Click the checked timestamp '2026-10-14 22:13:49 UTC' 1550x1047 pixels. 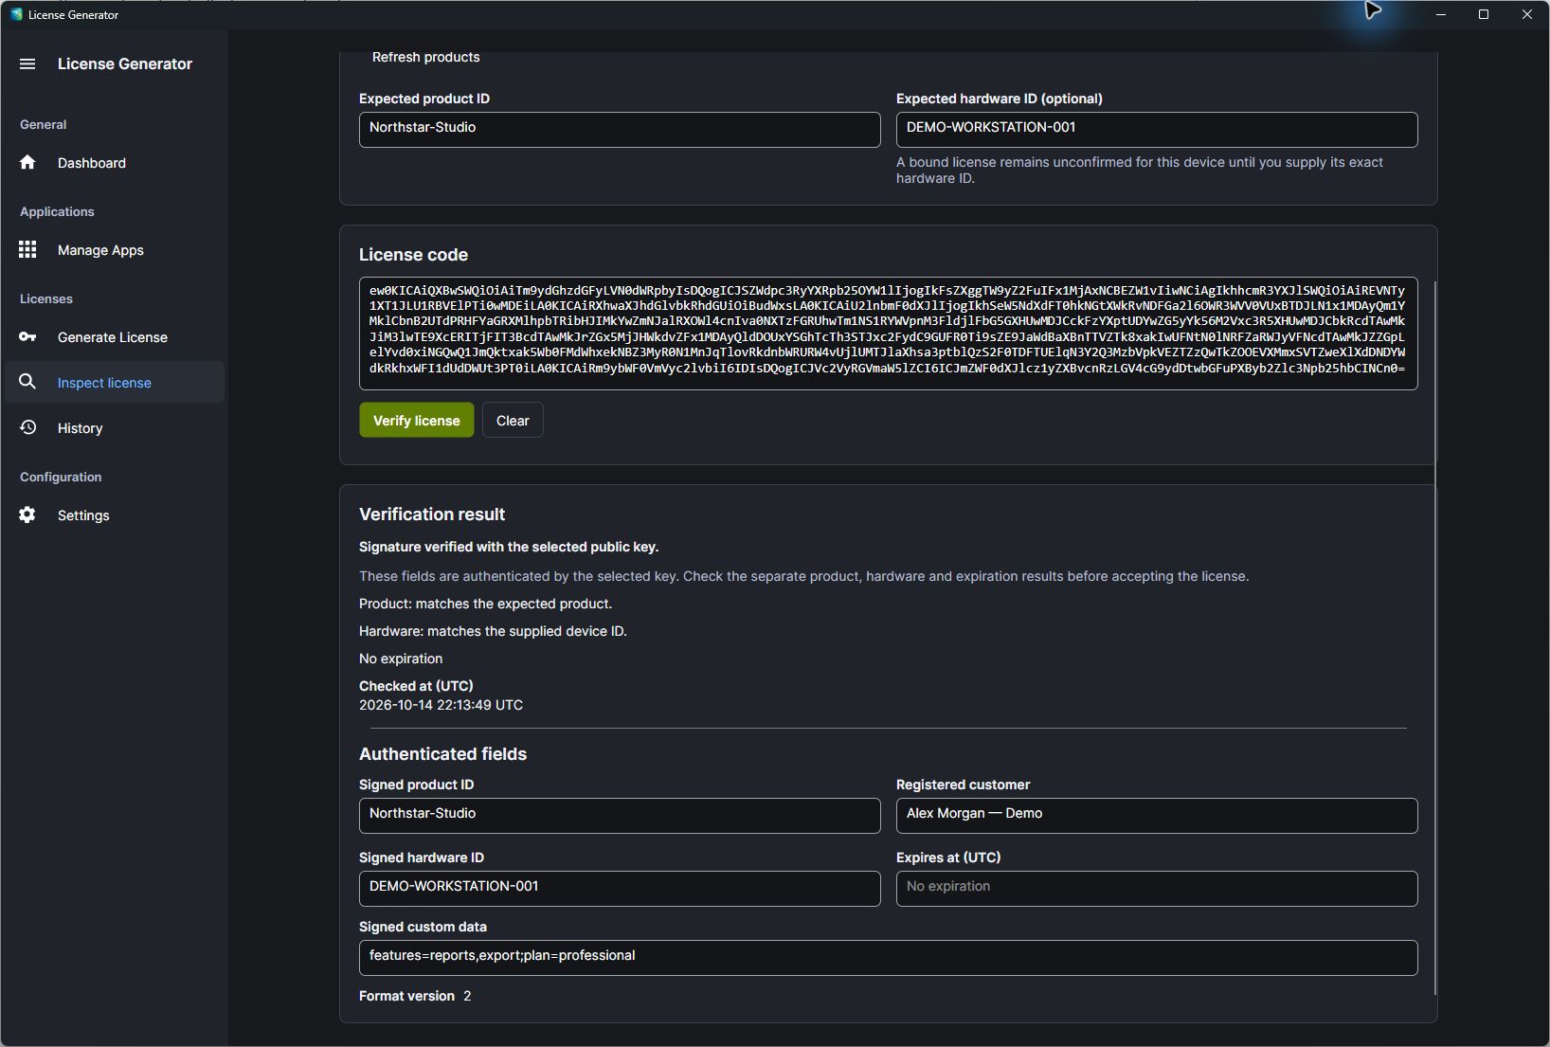pos(441,705)
